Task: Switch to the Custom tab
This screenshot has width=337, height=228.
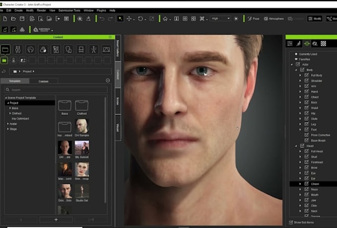Action: click(44, 81)
